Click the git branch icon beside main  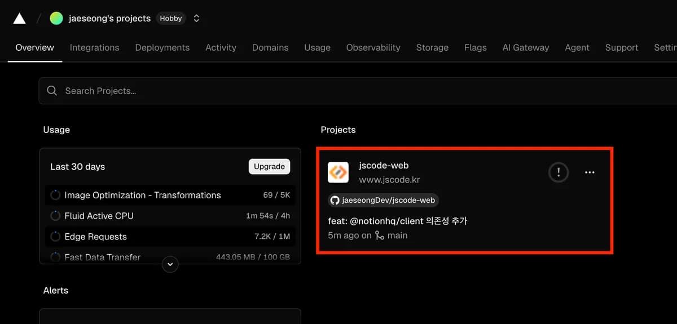click(380, 236)
